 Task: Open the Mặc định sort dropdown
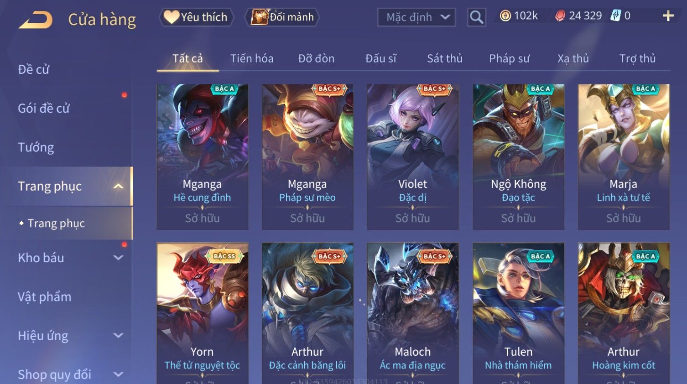click(x=416, y=17)
